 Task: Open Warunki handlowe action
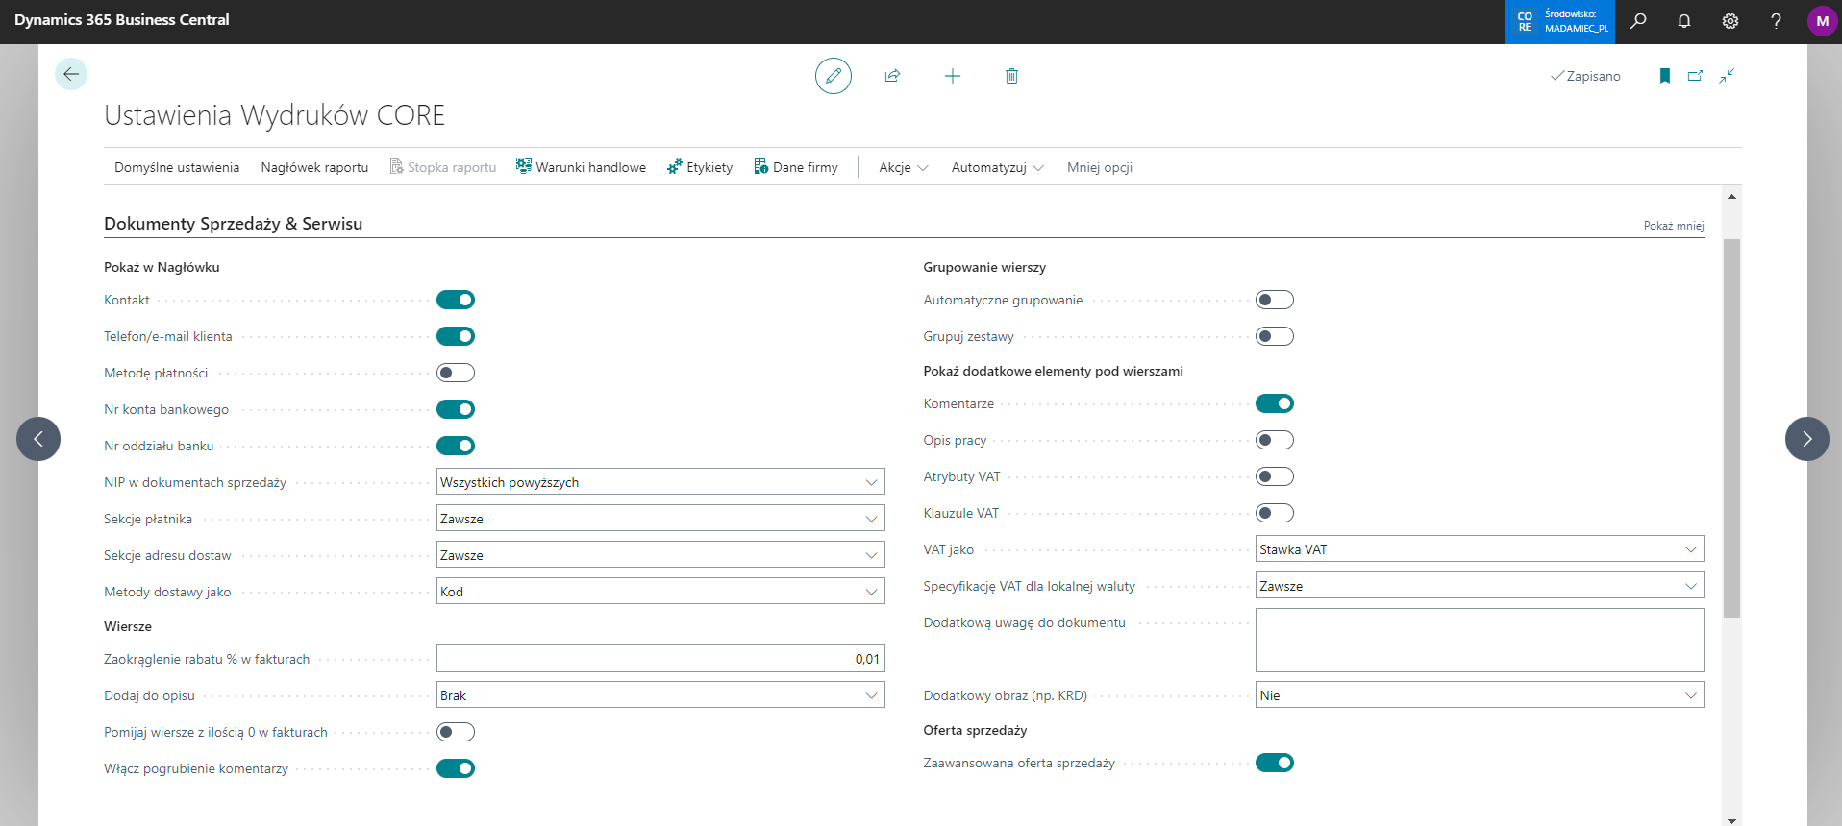[581, 167]
